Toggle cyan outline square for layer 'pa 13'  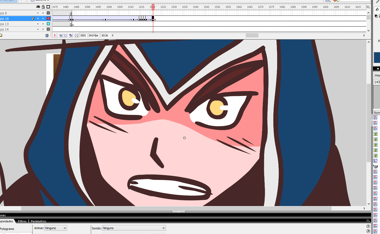(48, 24)
